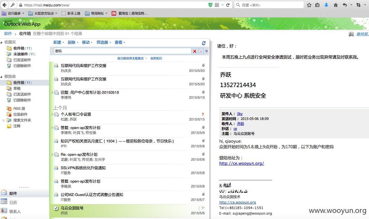Viewport: 369px width, 219px height.
Task: Open 删除 dropdown menu
Action: pyautogui.click(x=73, y=43)
